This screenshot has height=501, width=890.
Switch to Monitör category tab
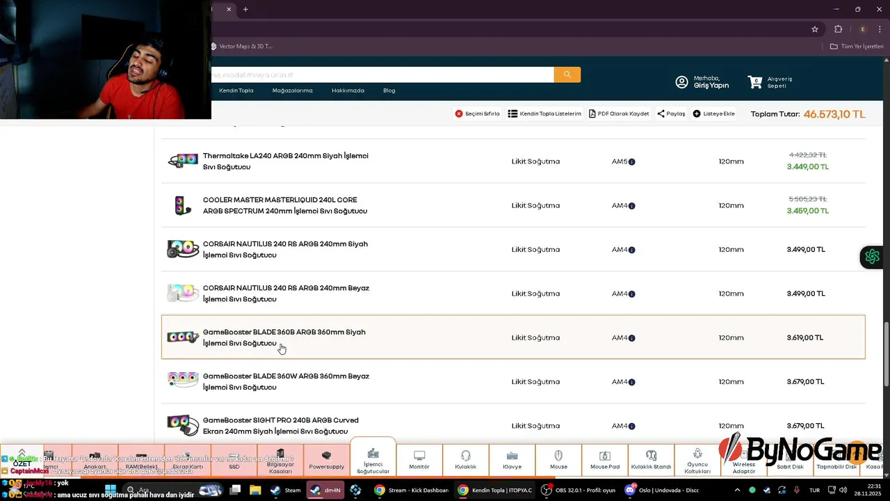point(419,460)
